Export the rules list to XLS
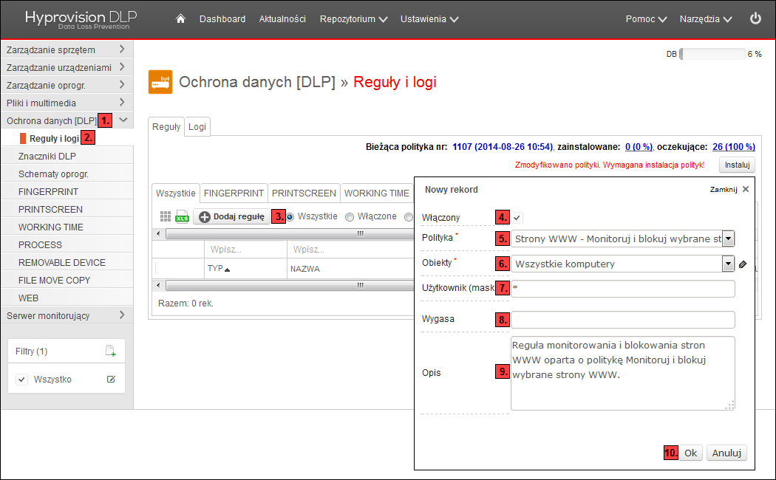Screen dimensions: 776x480 182,216
